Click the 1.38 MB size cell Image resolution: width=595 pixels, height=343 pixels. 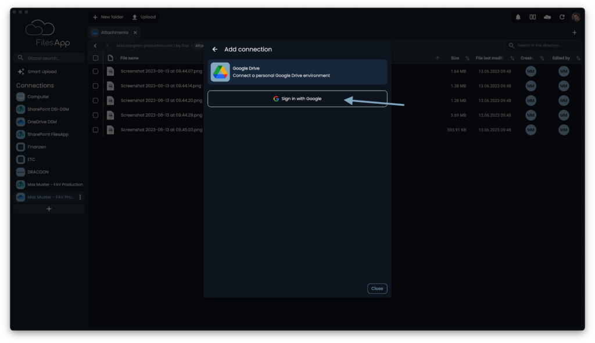[x=458, y=86]
